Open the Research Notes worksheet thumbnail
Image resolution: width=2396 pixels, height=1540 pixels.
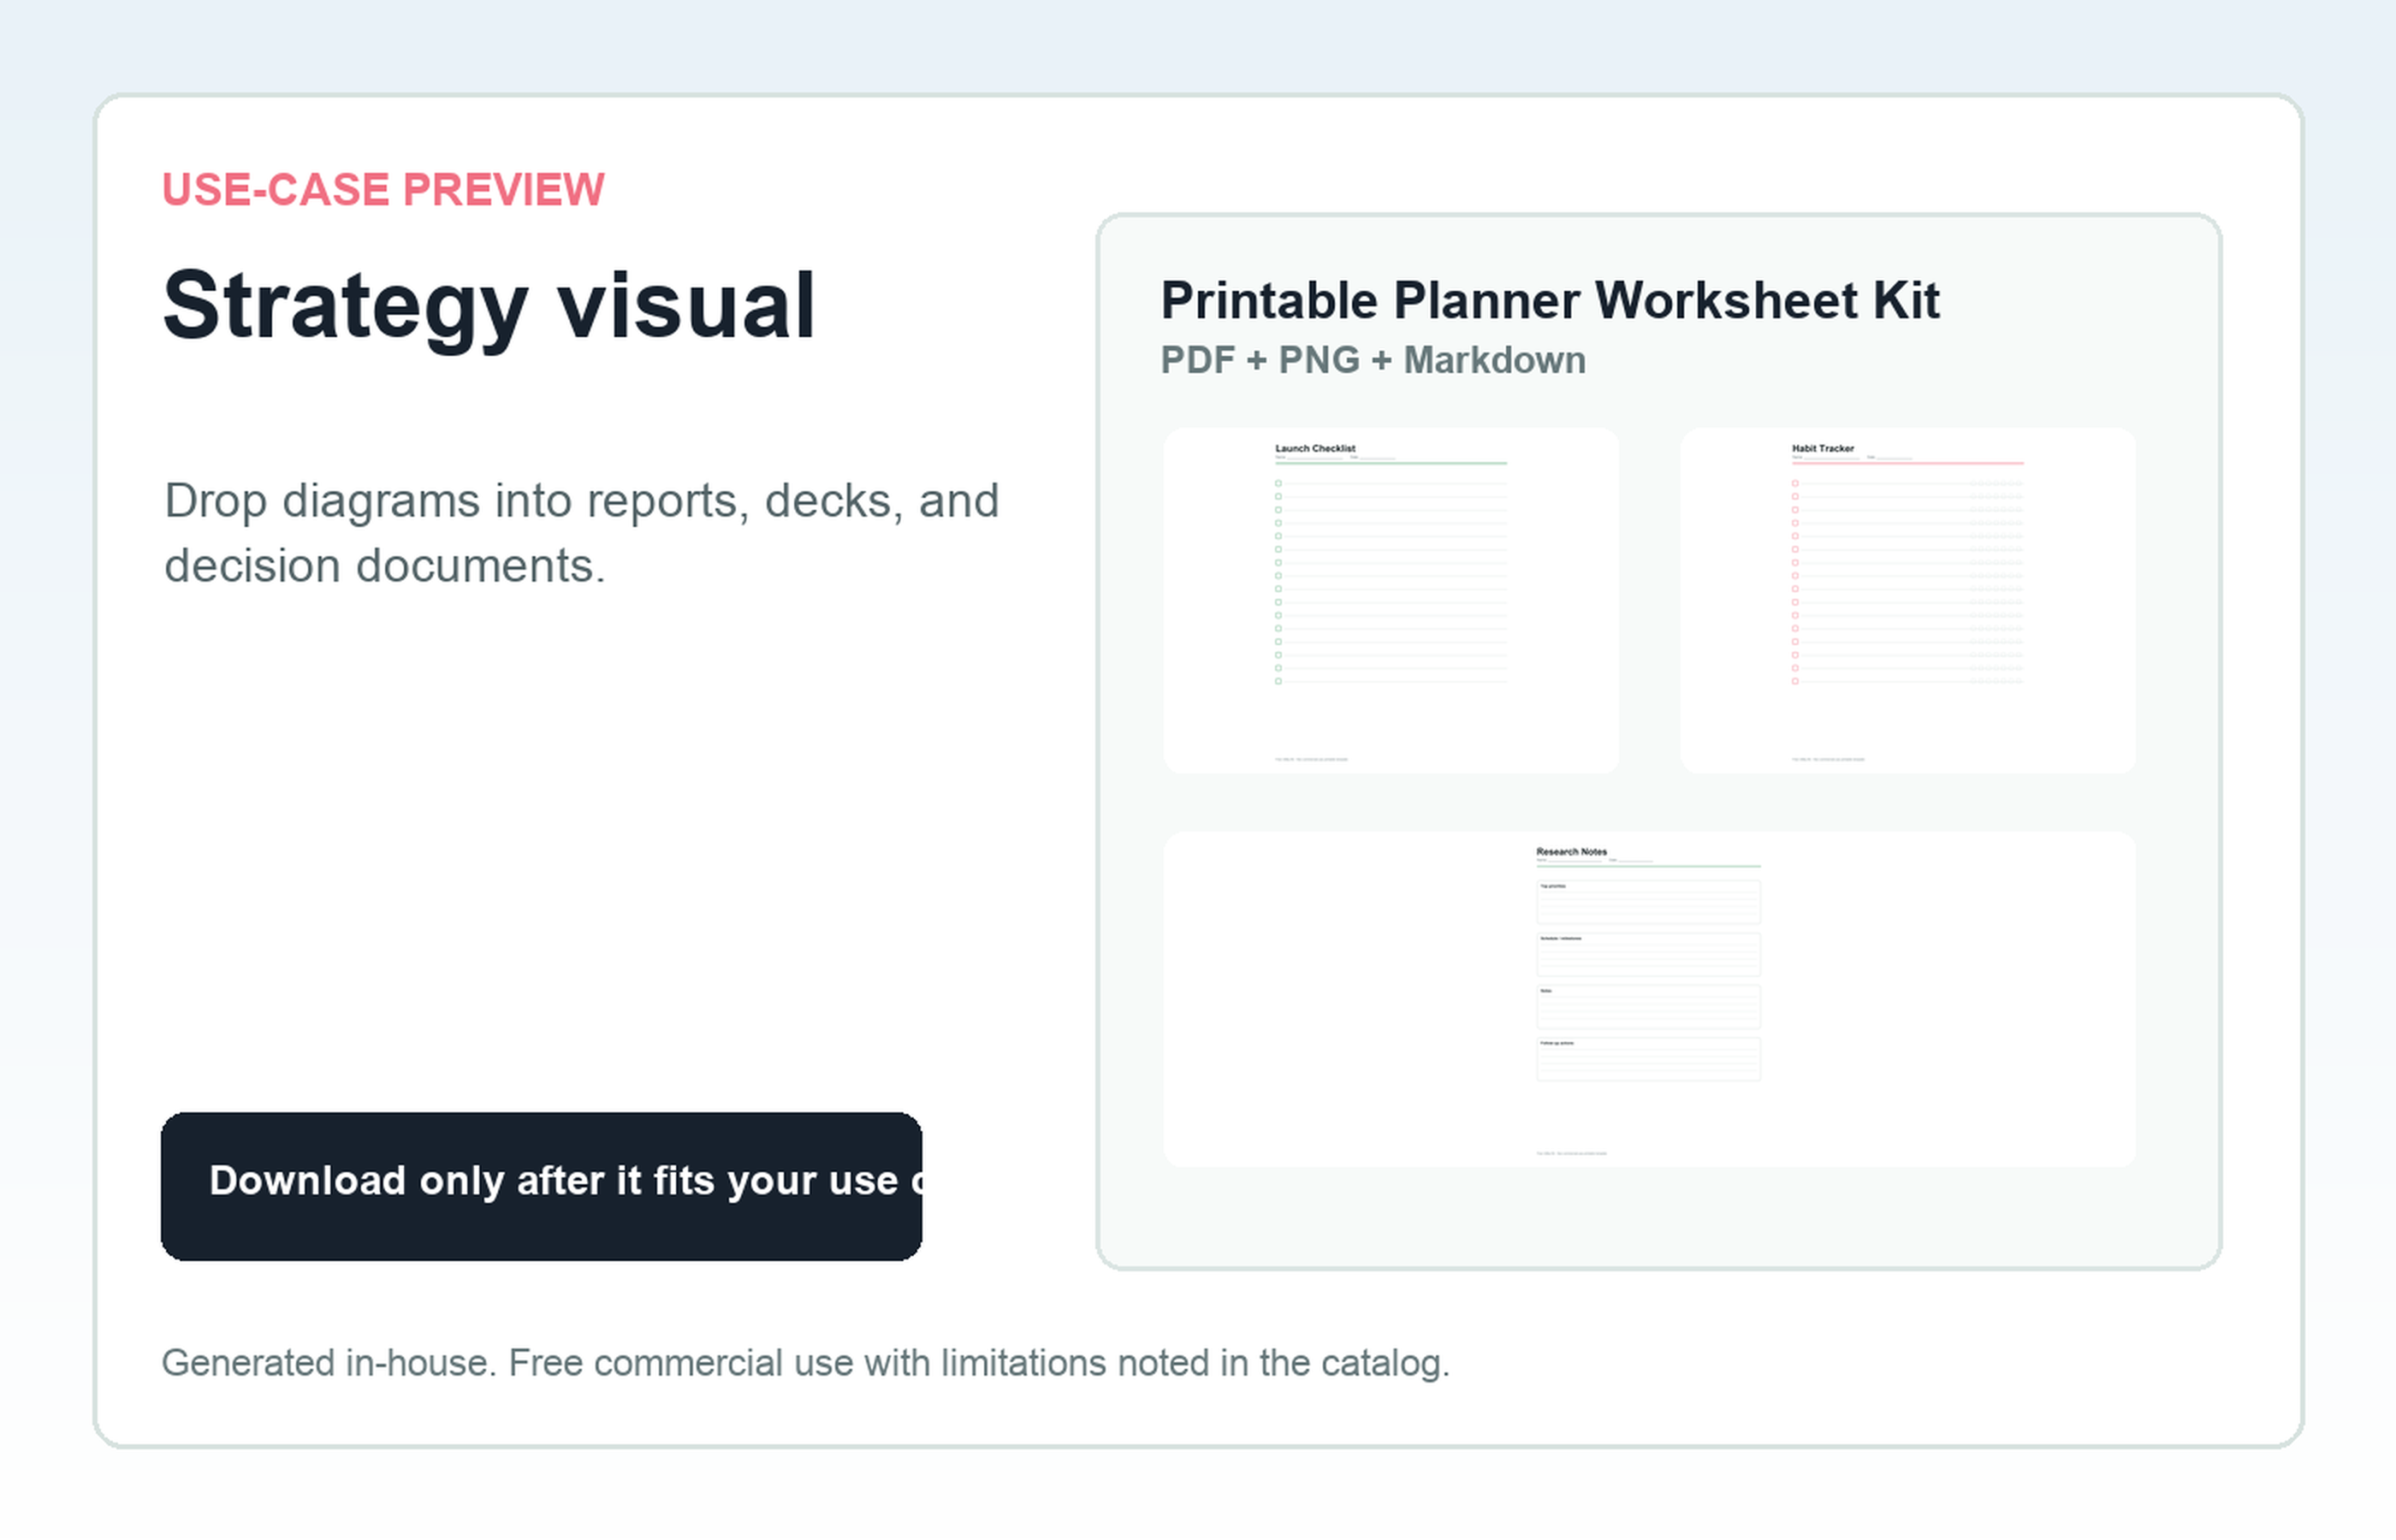pos(1649,999)
